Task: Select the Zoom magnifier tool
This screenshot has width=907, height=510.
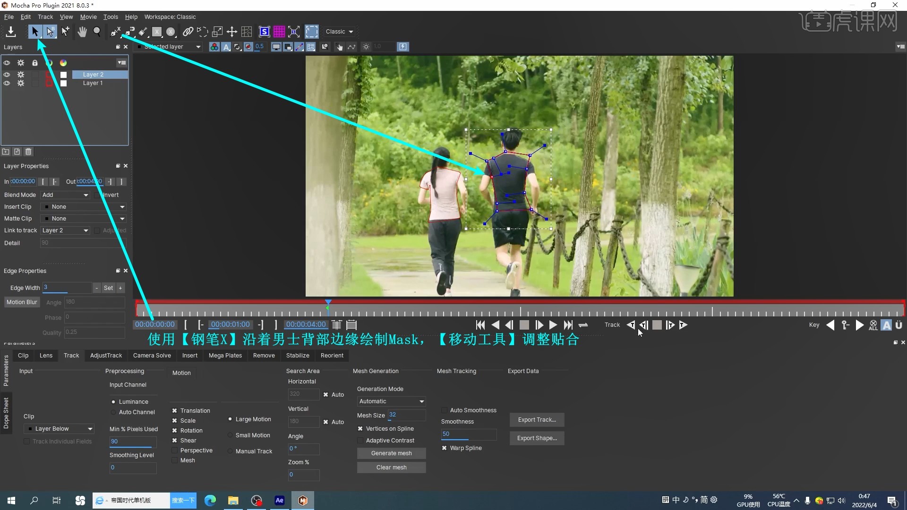Action: (x=97, y=32)
